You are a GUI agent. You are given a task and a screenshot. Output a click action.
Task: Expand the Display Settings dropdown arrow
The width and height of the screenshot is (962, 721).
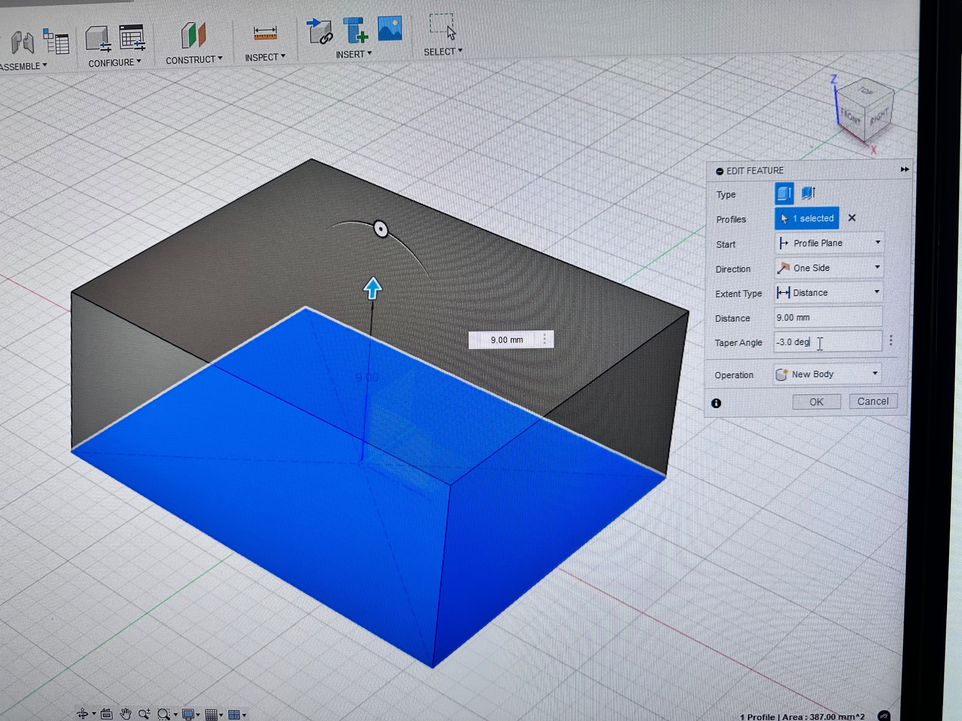tap(198, 715)
